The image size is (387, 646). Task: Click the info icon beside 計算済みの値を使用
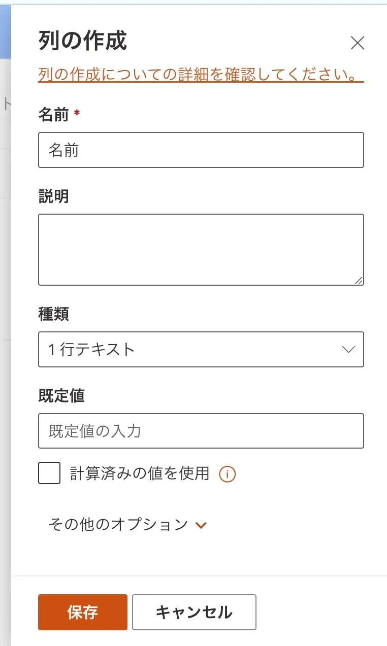coord(227,474)
